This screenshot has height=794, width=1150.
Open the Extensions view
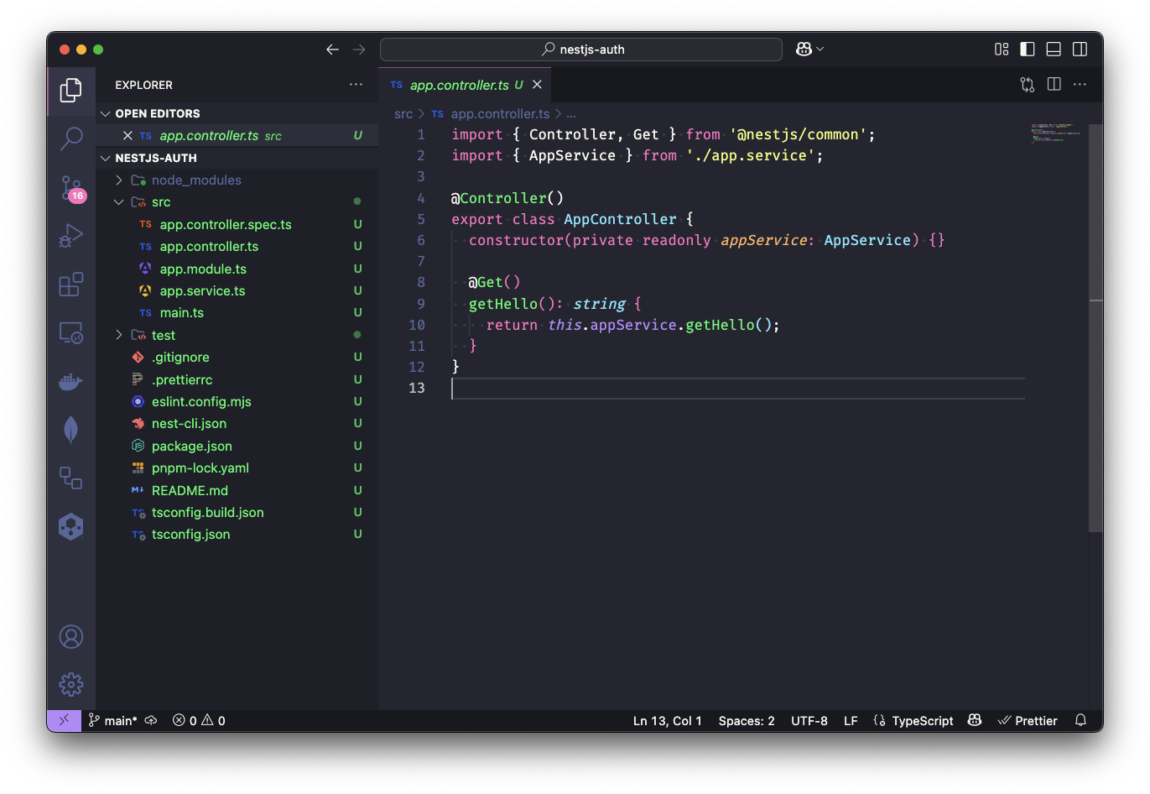click(71, 285)
